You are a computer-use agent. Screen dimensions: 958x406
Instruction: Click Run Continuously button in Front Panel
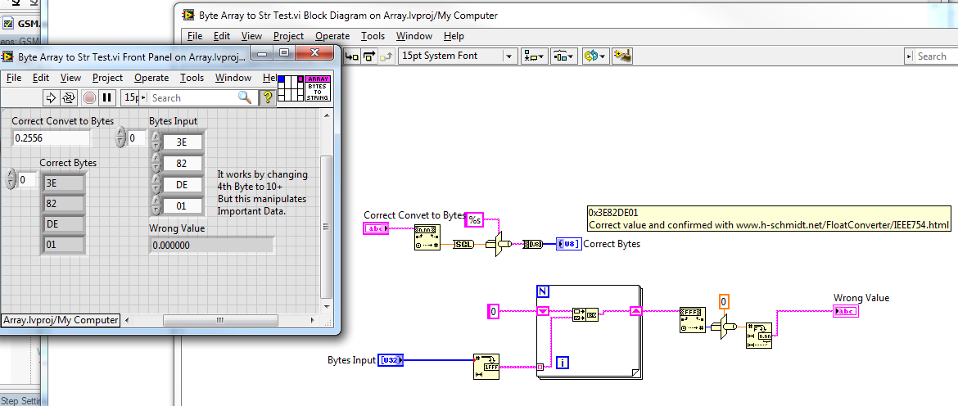[x=69, y=97]
